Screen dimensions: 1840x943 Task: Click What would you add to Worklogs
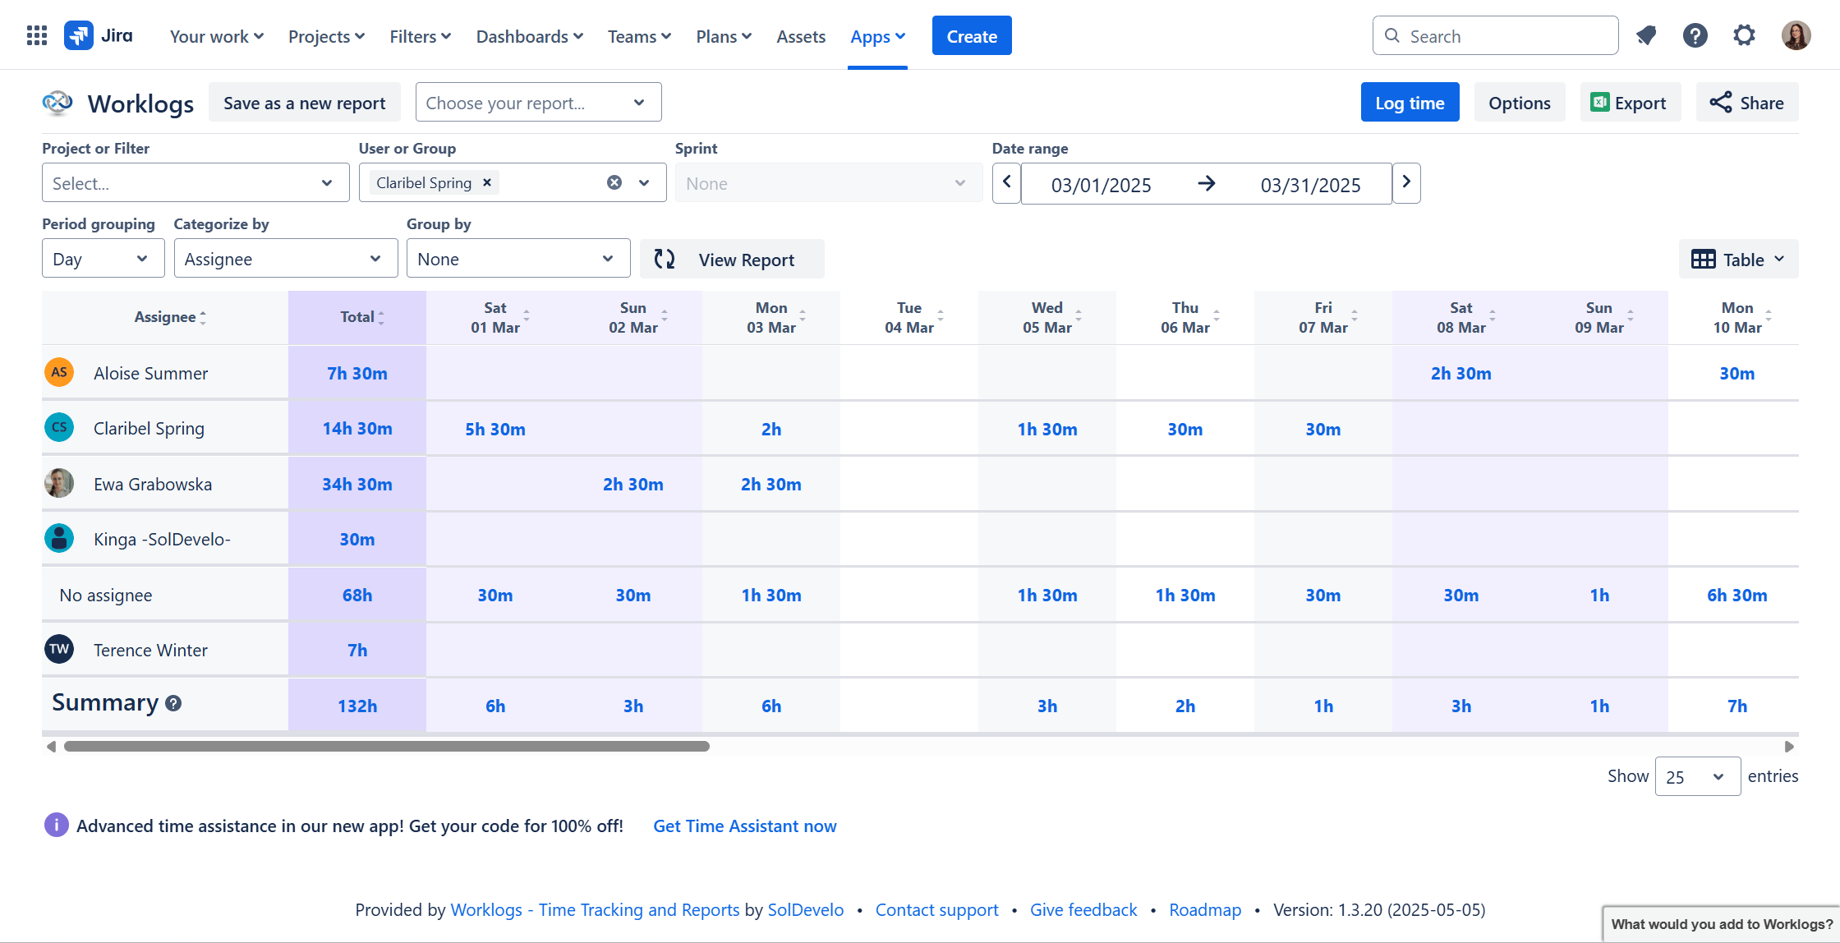click(x=1721, y=924)
